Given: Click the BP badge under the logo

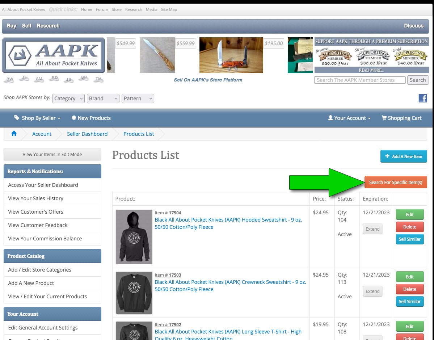Looking at the screenshot, I should click(x=83, y=79).
